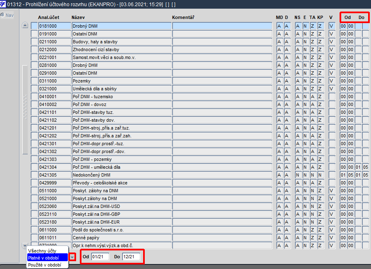Click the name 'Drobný DNM'
Screen dimensions: 371x269
tap(122, 26)
